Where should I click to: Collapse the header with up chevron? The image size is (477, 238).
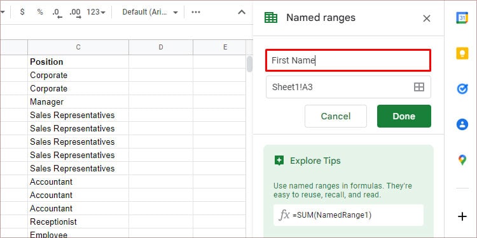(242, 12)
